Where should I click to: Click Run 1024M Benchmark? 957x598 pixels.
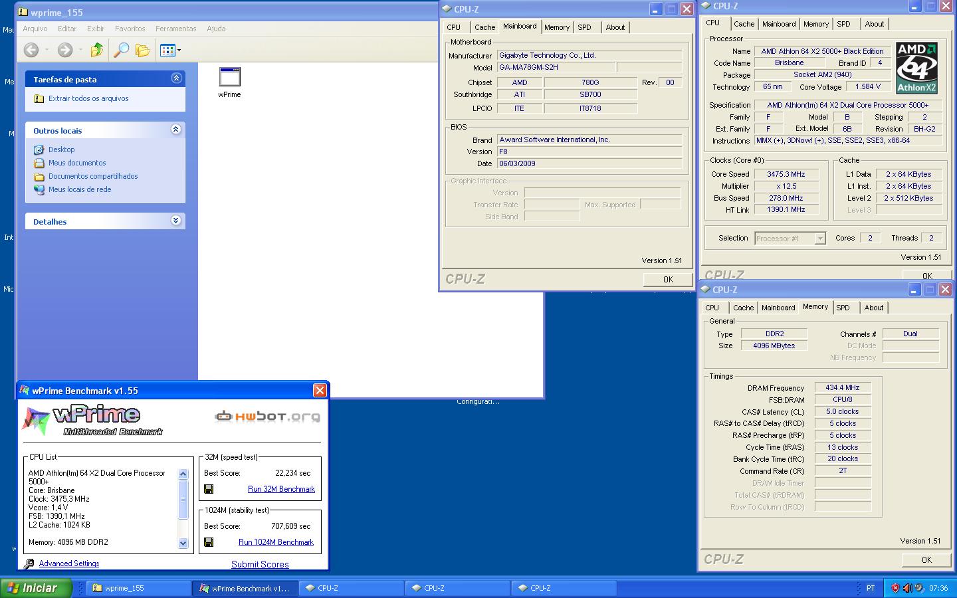276,542
